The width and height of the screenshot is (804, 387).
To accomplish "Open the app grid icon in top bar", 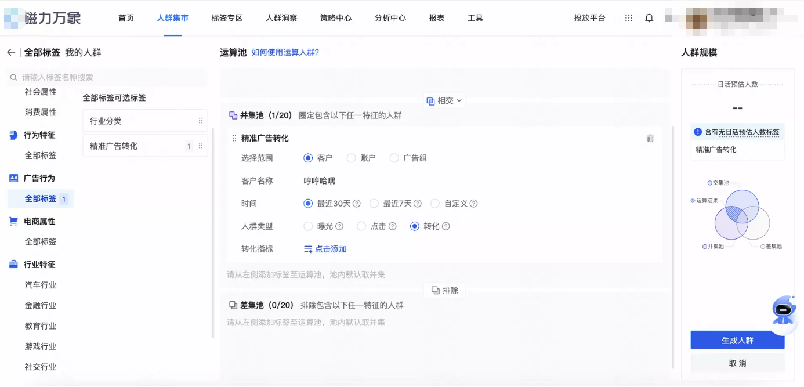I will pyautogui.click(x=628, y=18).
